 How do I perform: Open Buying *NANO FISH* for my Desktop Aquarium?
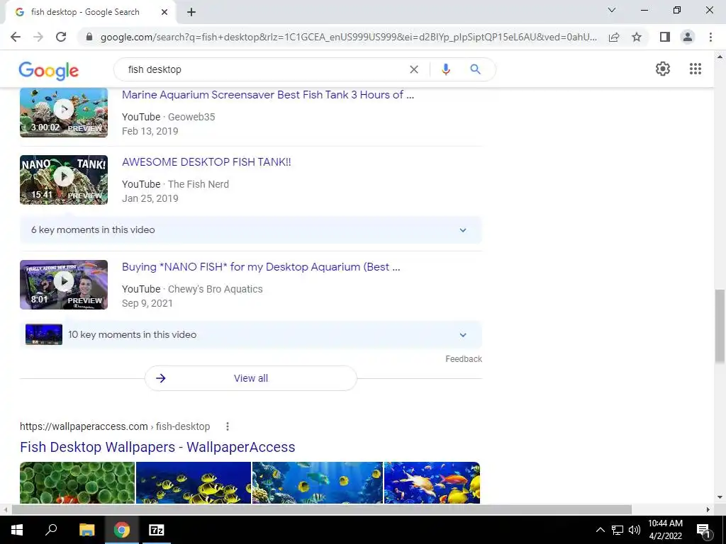(261, 267)
